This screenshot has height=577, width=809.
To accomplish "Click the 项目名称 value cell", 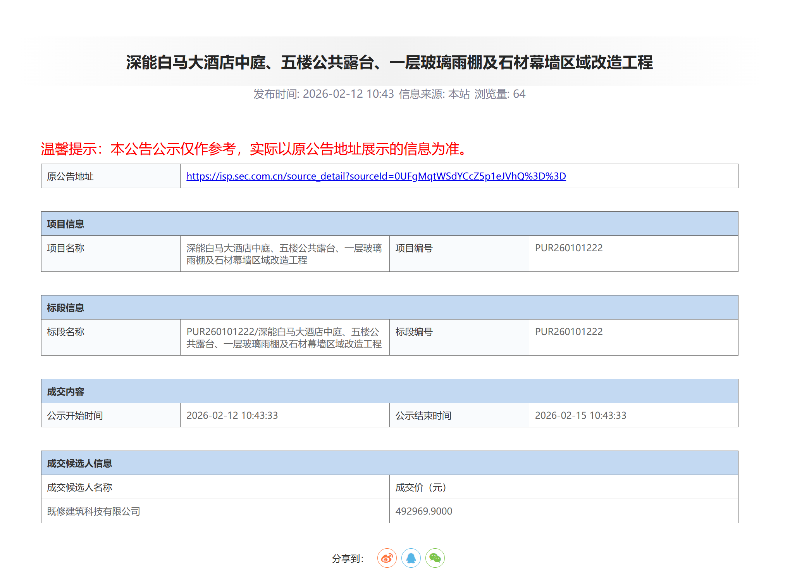I will point(284,254).
